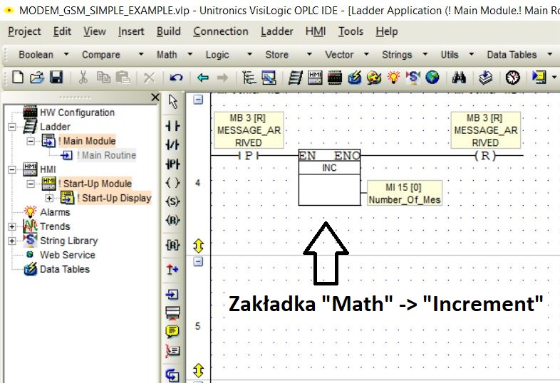Select Main Routine in project tree
The image size is (560, 383).
coord(106,155)
